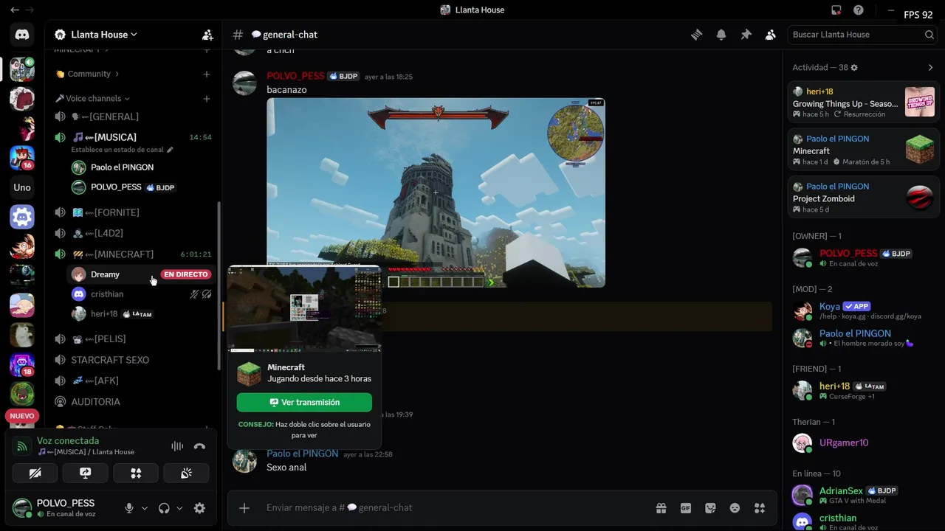Add attachment plus button in message bar
This screenshot has height=531, width=945.
tap(244, 507)
